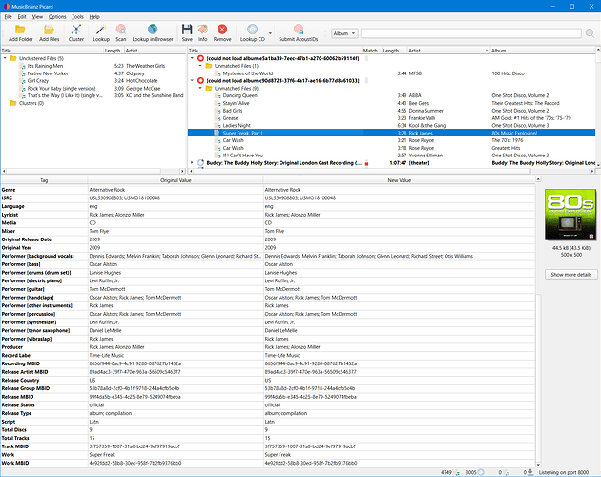Open the File menu

8,17
